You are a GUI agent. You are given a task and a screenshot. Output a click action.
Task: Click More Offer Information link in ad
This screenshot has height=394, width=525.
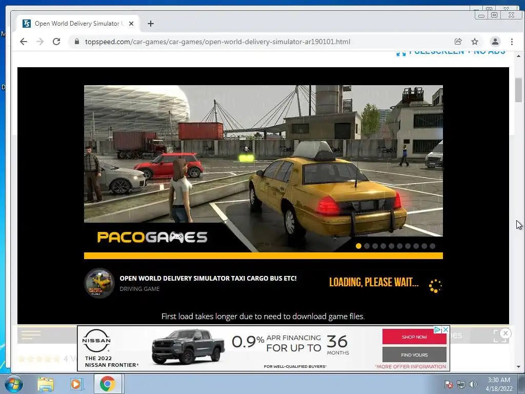point(411,366)
